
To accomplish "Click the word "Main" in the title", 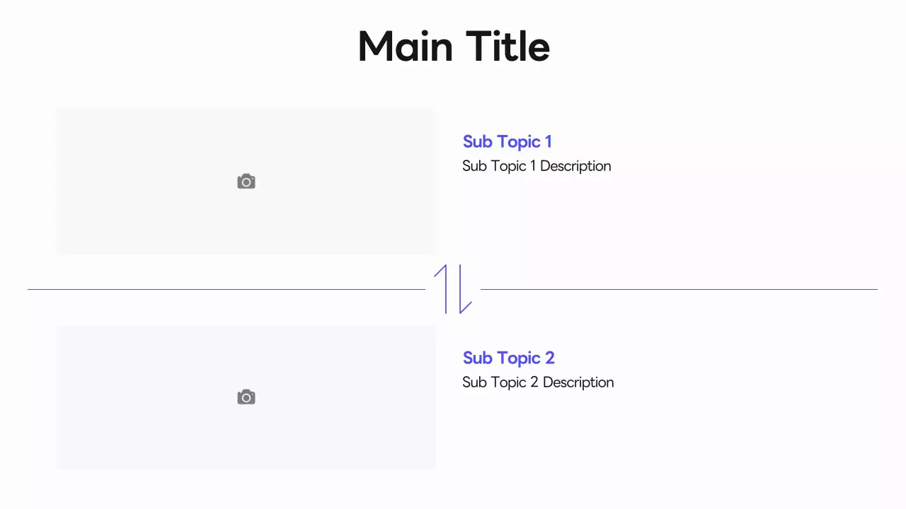I will pyautogui.click(x=405, y=47).
